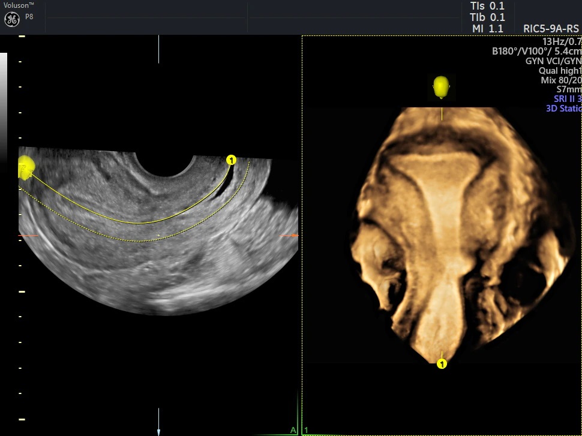Click marker 1 below the 3D rendered uterus

442,363
